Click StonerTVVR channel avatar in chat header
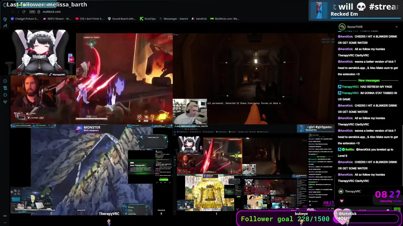The height and width of the screenshot is (226, 403). pyautogui.click(x=342, y=27)
